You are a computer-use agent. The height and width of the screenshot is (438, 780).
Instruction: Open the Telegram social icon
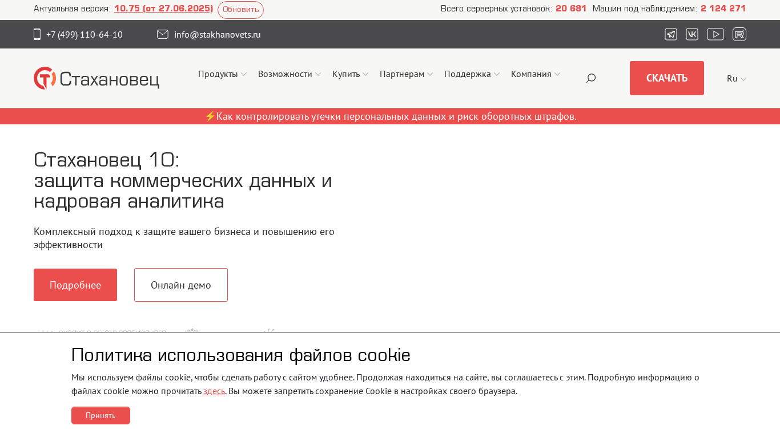tap(671, 34)
